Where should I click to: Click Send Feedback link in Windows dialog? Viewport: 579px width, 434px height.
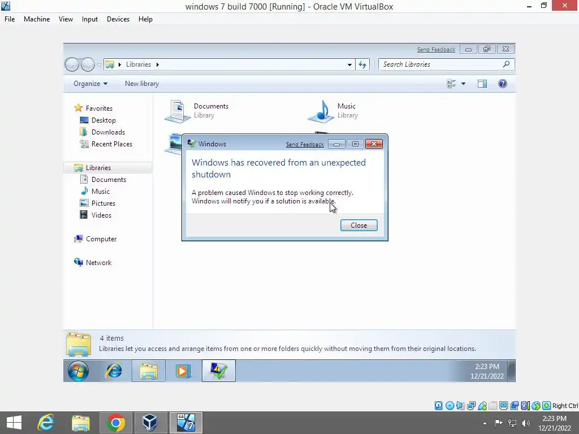point(305,144)
